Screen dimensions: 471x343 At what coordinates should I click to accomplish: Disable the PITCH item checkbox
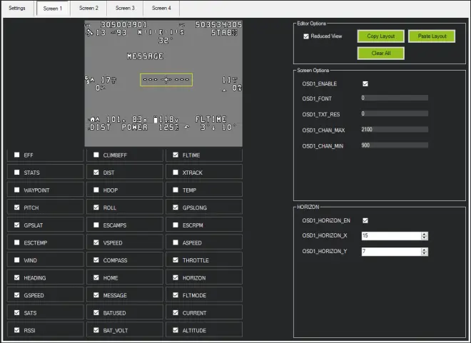tap(17, 208)
